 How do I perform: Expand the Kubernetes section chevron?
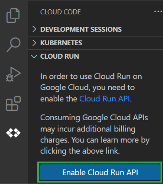[34, 43]
